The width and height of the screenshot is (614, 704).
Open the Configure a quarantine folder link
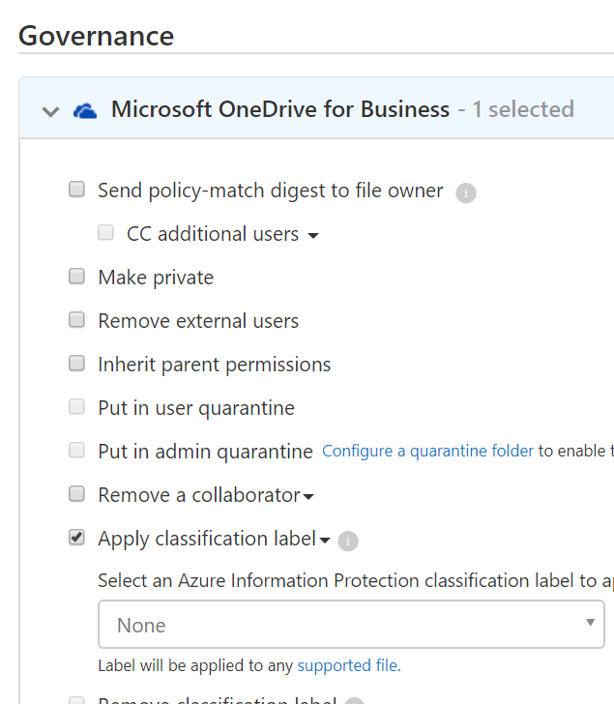click(x=427, y=452)
